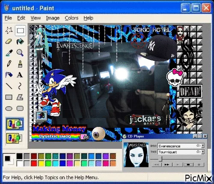Viewport: 214px width, 184px height.
Task: Click the fast-forward button in CD Player
Action: tap(167, 165)
